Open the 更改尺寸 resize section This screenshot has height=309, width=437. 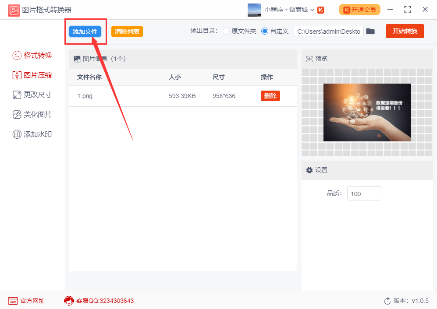point(32,95)
